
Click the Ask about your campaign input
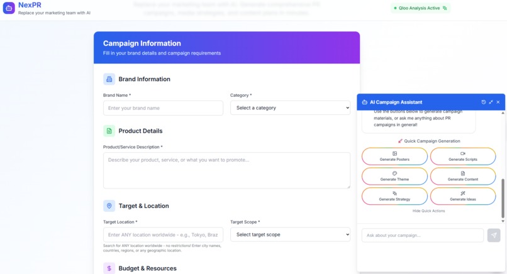(x=423, y=235)
